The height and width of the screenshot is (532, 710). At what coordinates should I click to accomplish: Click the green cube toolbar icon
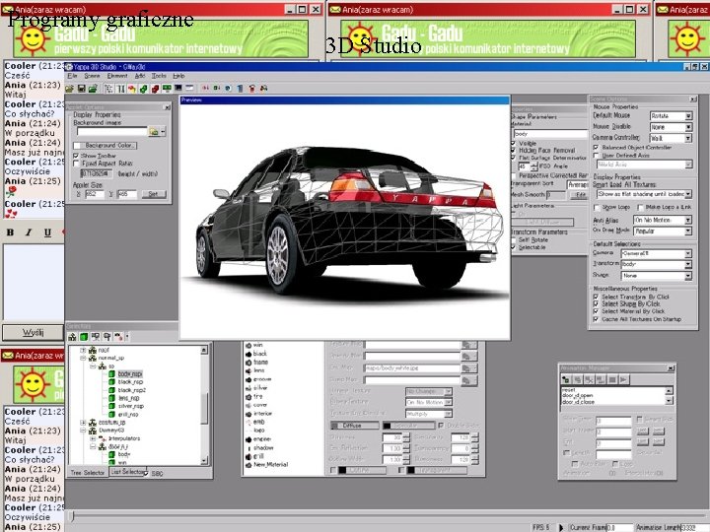144,89
